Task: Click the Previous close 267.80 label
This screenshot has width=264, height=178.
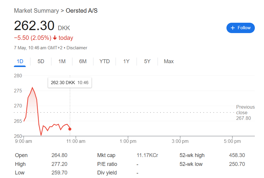Action: (x=245, y=113)
